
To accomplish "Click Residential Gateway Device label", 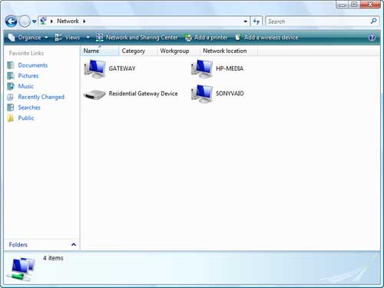I will pyautogui.click(x=144, y=94).
